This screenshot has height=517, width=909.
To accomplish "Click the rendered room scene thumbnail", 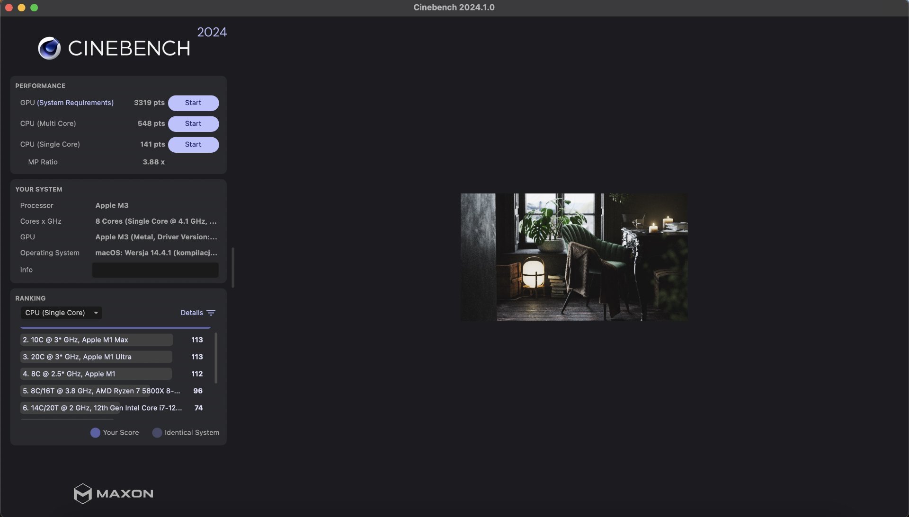I will pyautogui.click(x=574, y=257).
